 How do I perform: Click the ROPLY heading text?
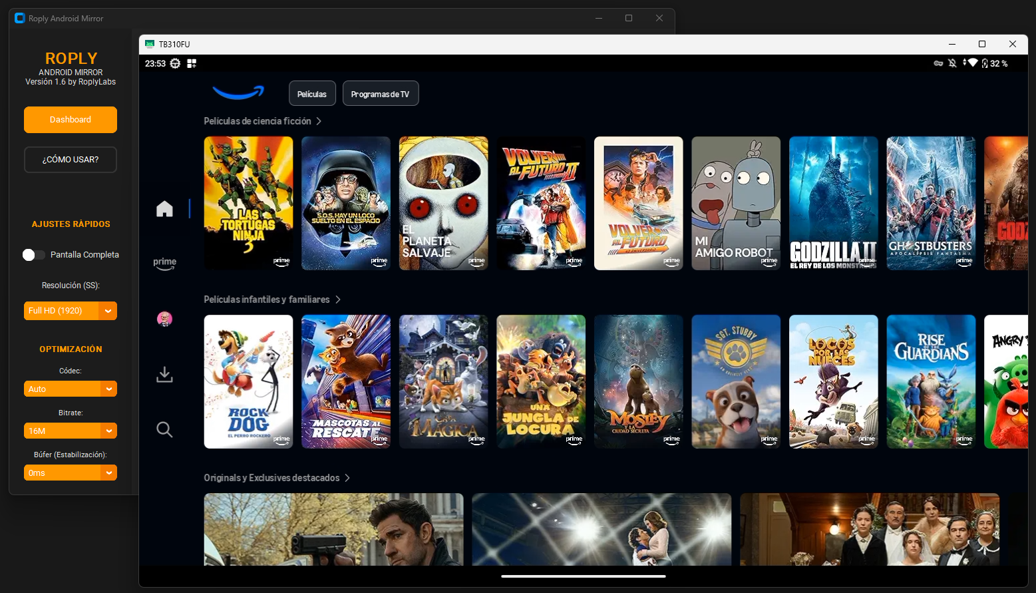coord(71,59)
